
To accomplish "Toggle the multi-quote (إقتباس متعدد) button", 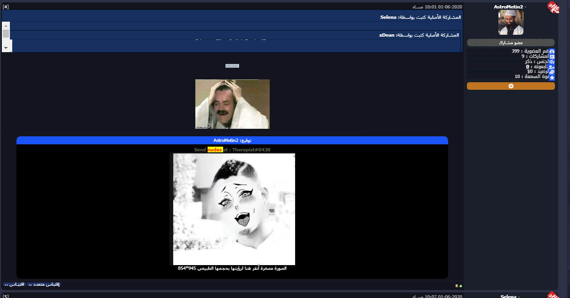I will pyautogui.click(x=44, y=285).
